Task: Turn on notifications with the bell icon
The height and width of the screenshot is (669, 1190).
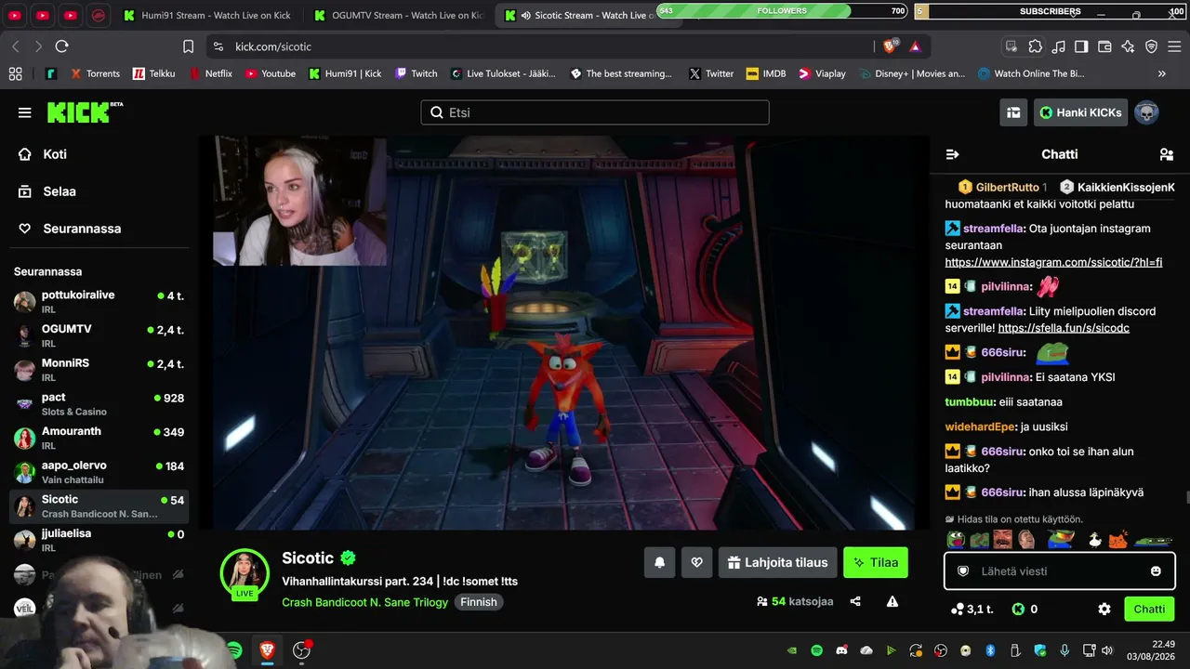Action: pyautogui.click(x=660, y=562)
